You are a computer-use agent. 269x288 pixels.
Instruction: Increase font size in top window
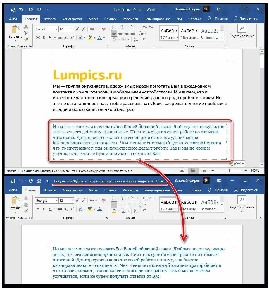click(77, 29)
